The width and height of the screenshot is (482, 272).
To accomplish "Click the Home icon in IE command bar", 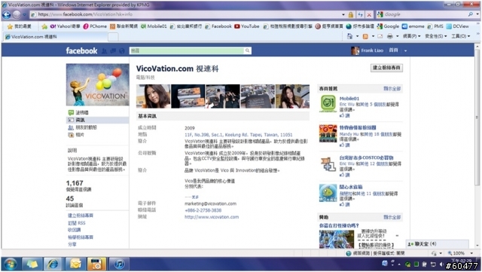I will click(349, 36).
